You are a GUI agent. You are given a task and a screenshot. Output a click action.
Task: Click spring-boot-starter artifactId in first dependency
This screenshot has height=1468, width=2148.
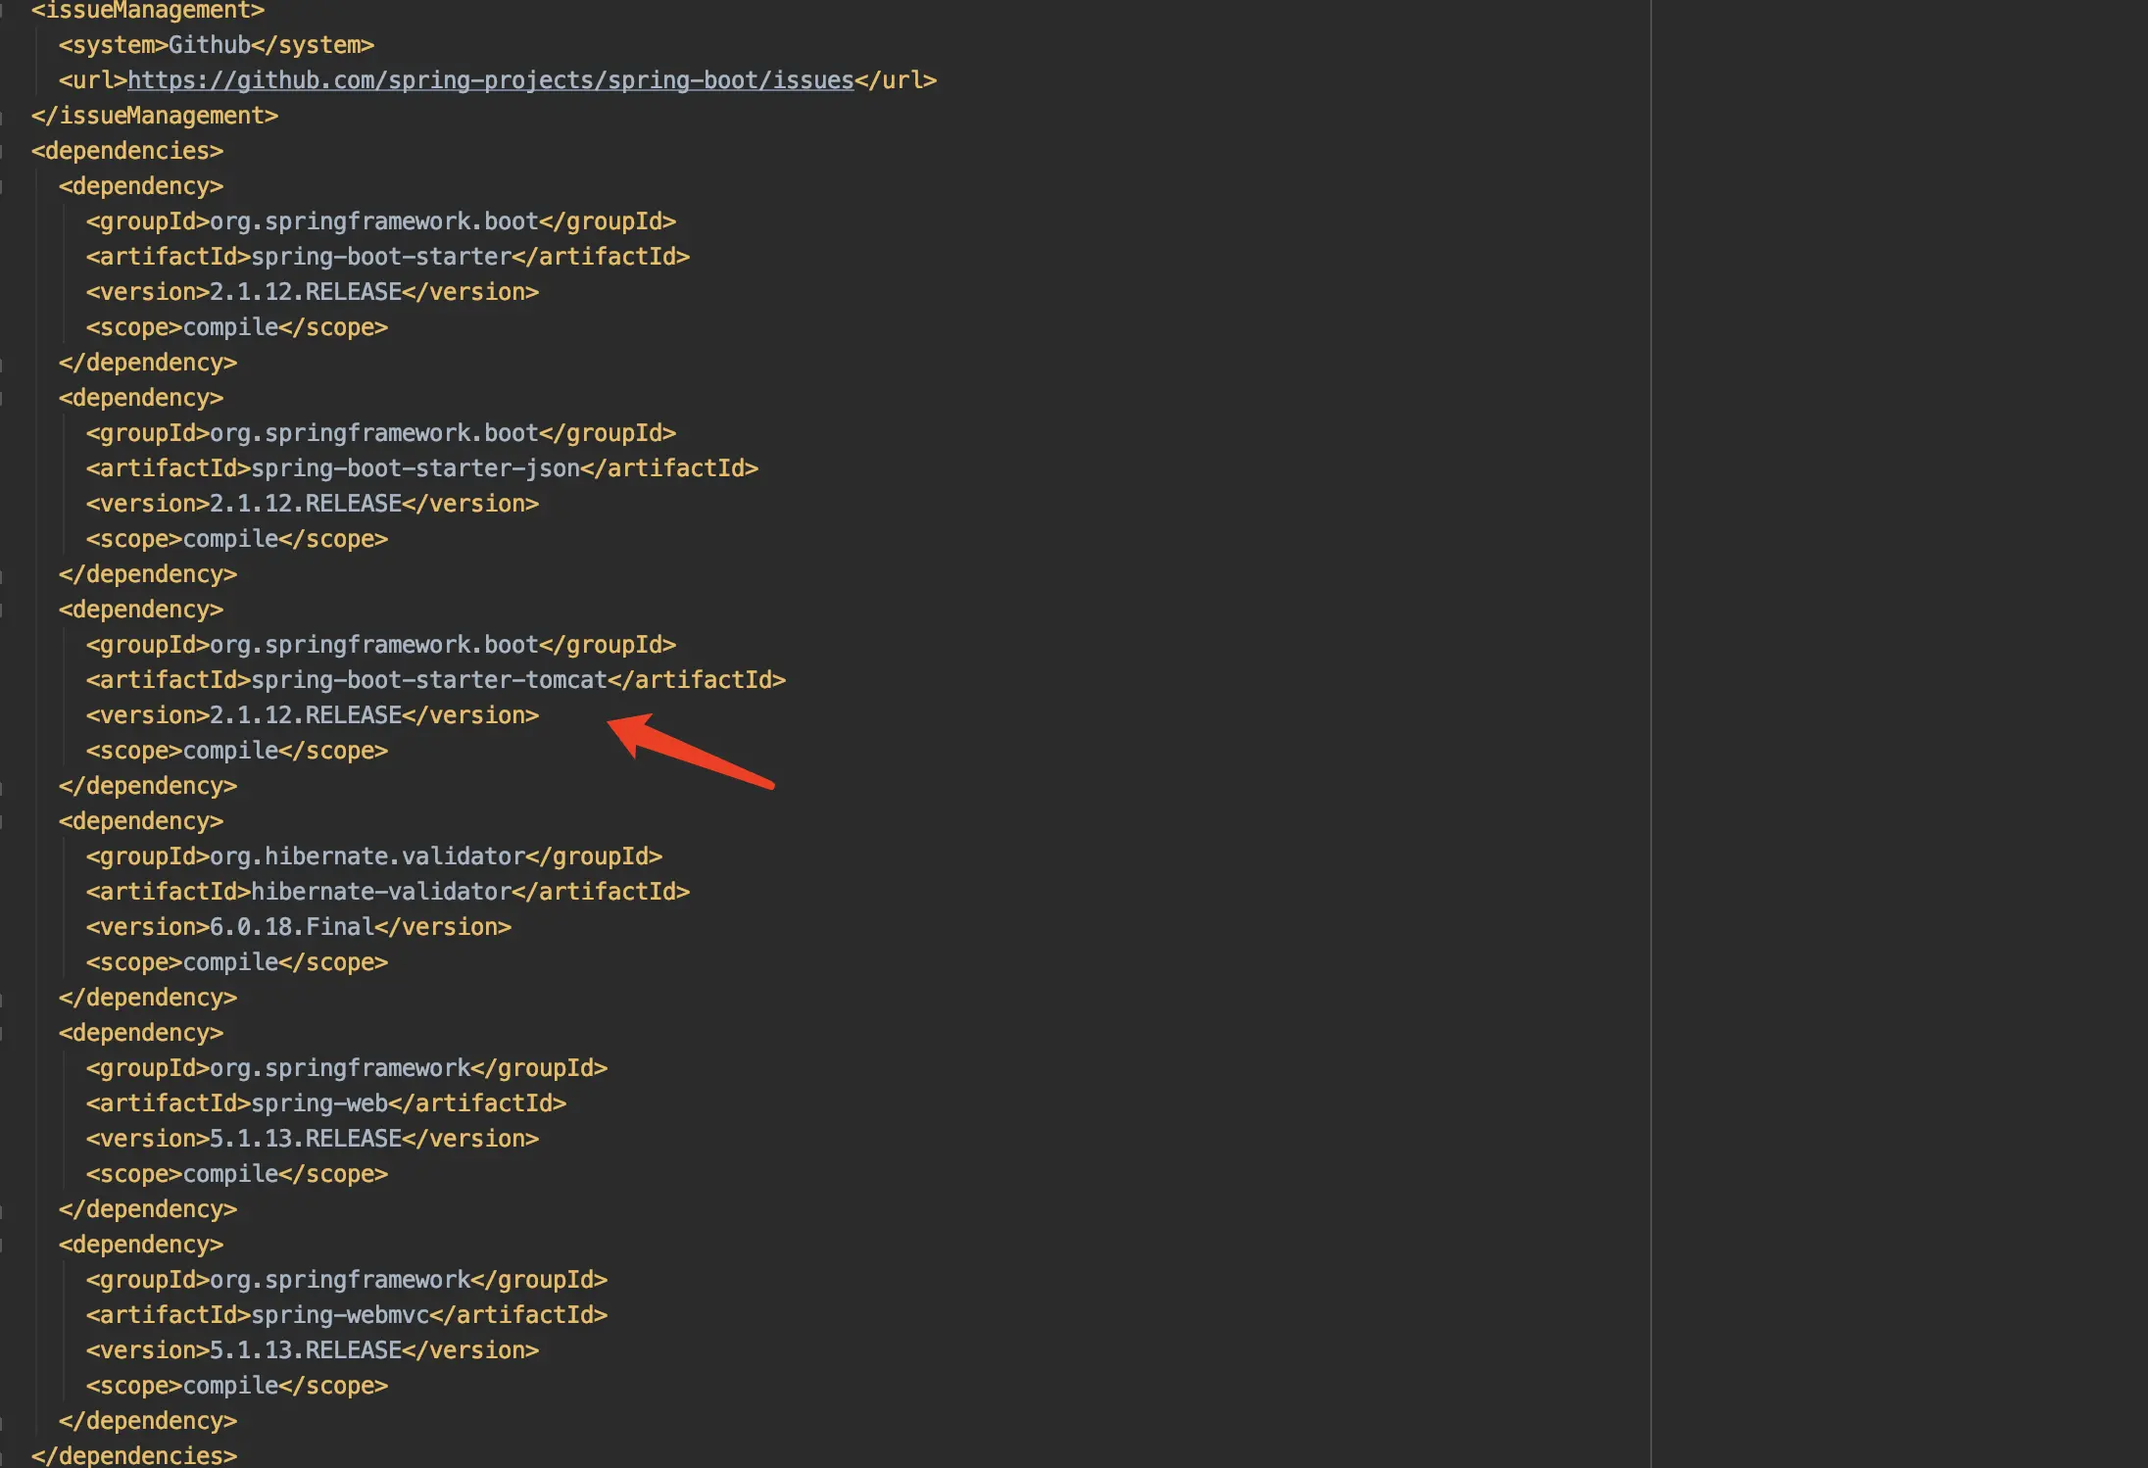[x=381, y=257]
